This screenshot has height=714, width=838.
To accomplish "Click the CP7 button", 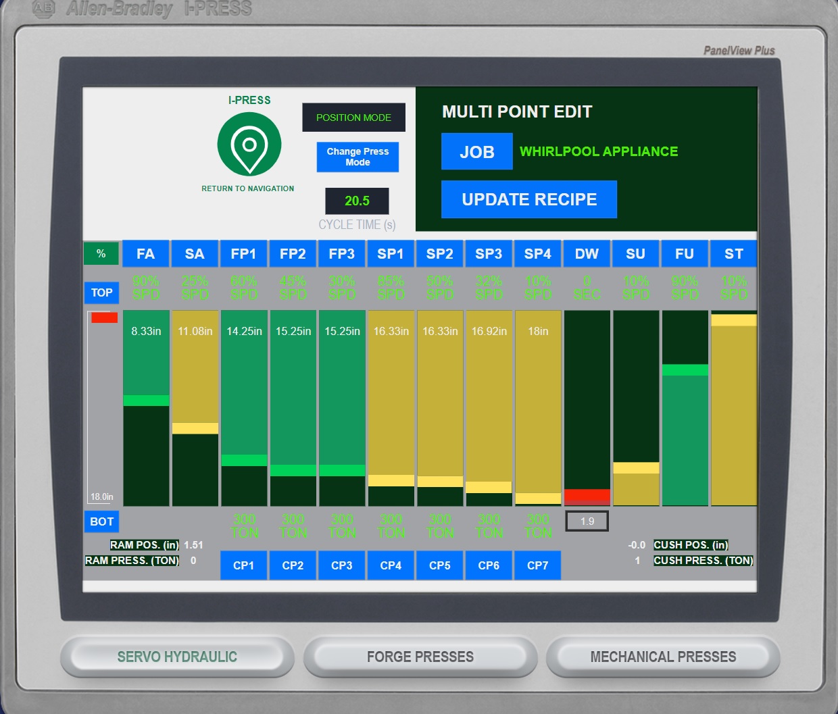I will click(537, 565).
